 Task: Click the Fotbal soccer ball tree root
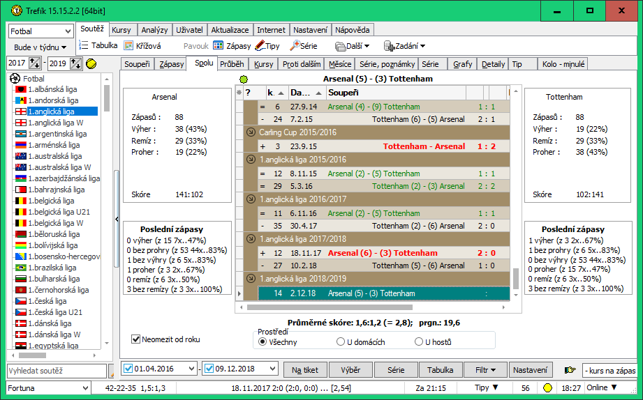click(15, 78)
